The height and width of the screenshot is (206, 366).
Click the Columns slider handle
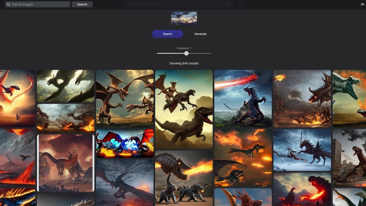tap(186, 53)
